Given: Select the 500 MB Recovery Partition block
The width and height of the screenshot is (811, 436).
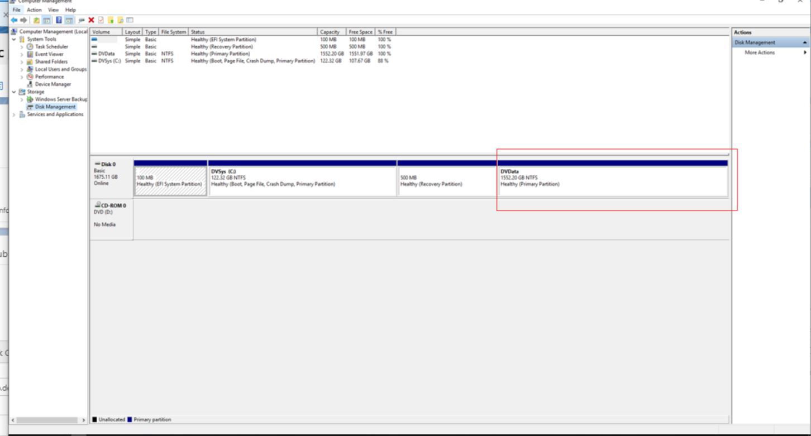Looking at the screenshot, I should point(447,178).
